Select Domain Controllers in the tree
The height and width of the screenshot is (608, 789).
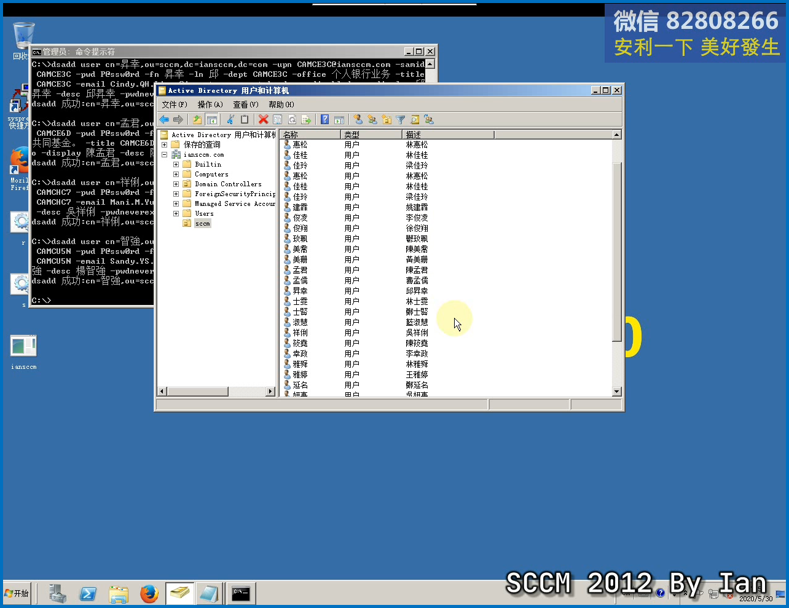[x=228, y=184]
